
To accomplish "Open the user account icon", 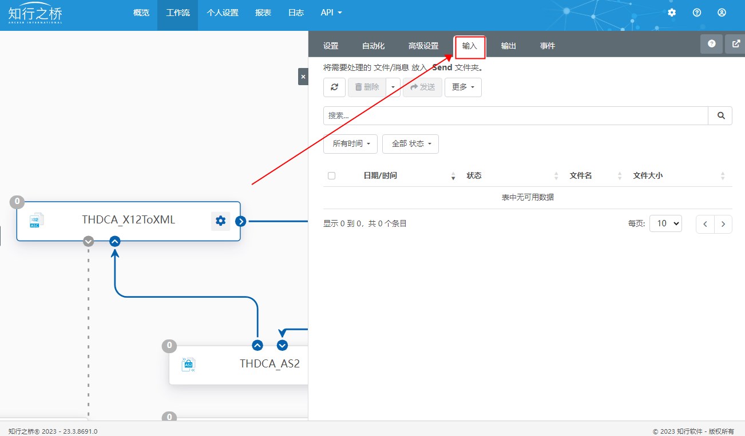I will 722,13.
